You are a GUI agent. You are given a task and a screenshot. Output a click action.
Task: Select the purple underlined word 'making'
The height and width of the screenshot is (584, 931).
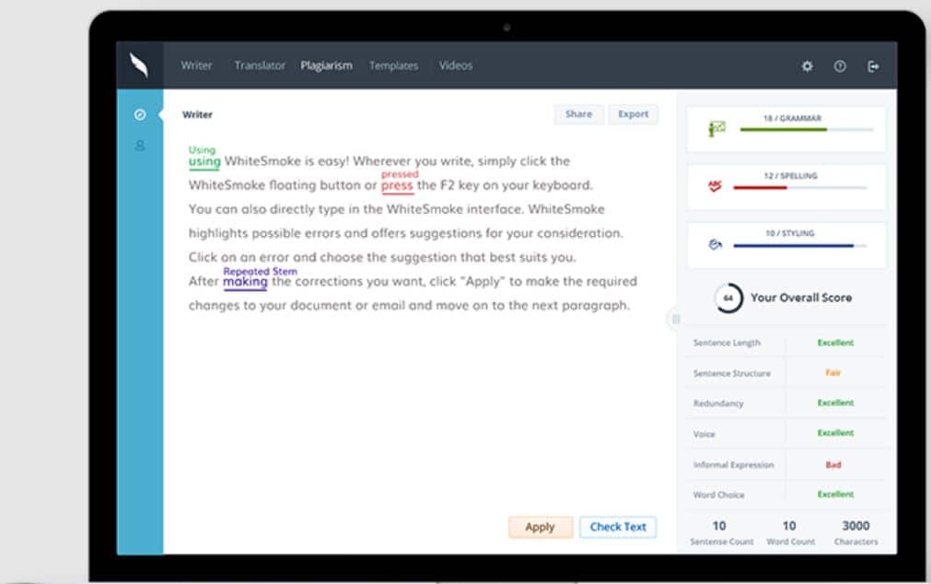(x=245, y=282)
